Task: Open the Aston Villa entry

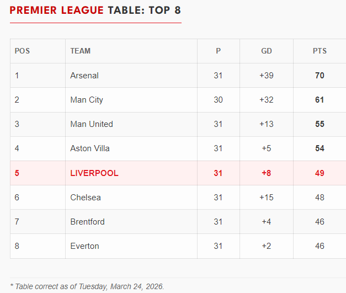Action: click(x=90, y=148)
